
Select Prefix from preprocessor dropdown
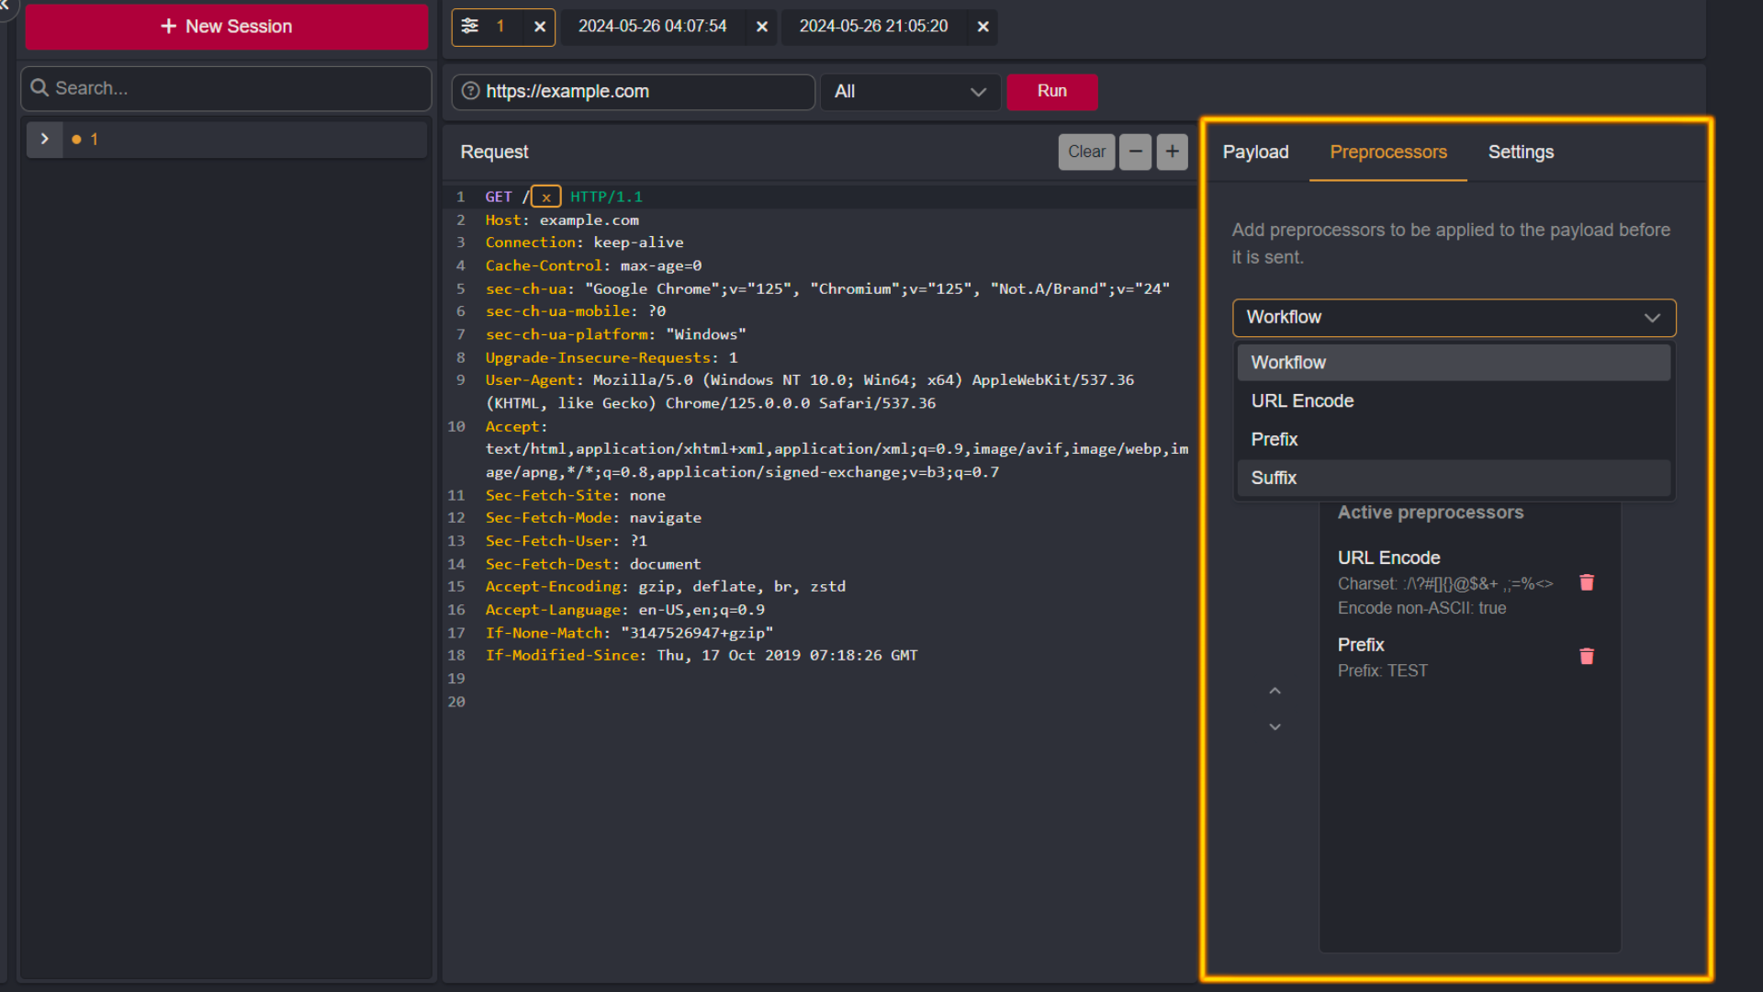point(1275,438)
